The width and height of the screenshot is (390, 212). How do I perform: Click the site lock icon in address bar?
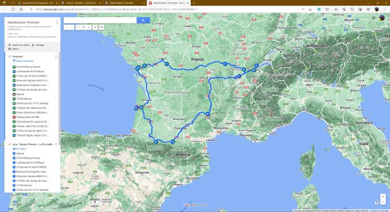31,9
